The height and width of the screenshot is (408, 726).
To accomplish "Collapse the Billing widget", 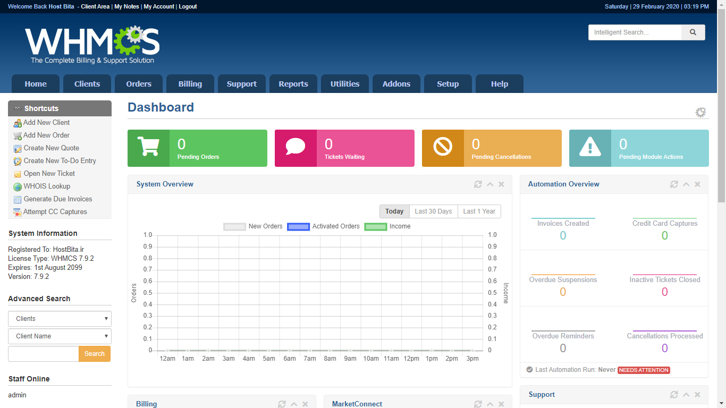I will 294,404.
